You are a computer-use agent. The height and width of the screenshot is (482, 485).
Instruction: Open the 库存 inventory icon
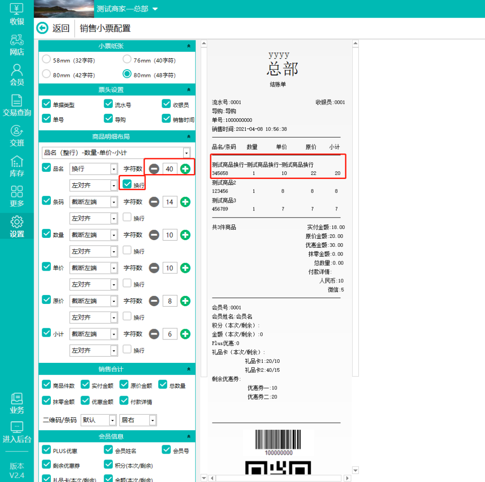tap(17, 161)
